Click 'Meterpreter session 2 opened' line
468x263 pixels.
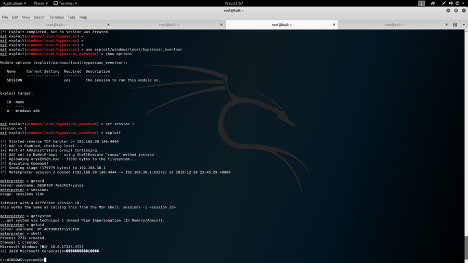tap(115, 173)
